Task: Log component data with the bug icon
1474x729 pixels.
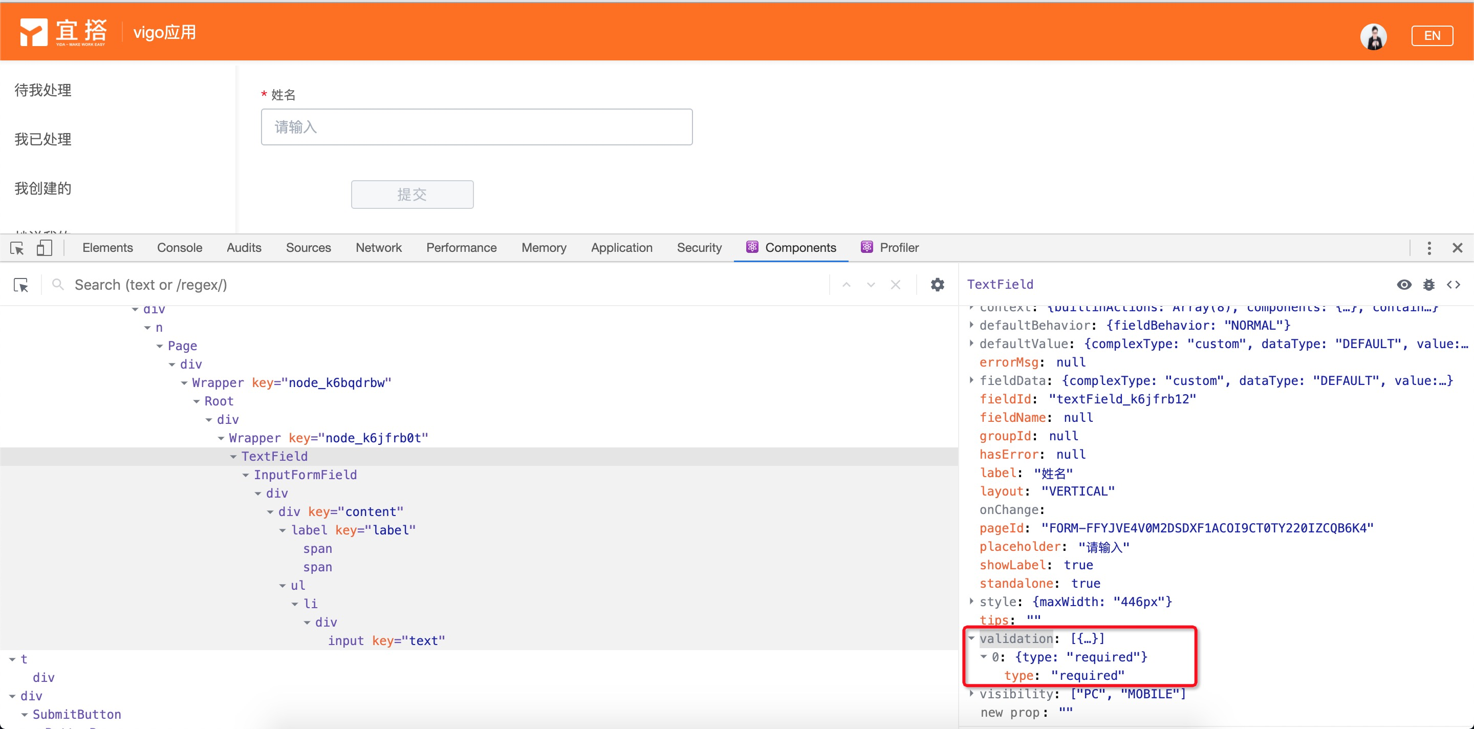Action: 1429,285
